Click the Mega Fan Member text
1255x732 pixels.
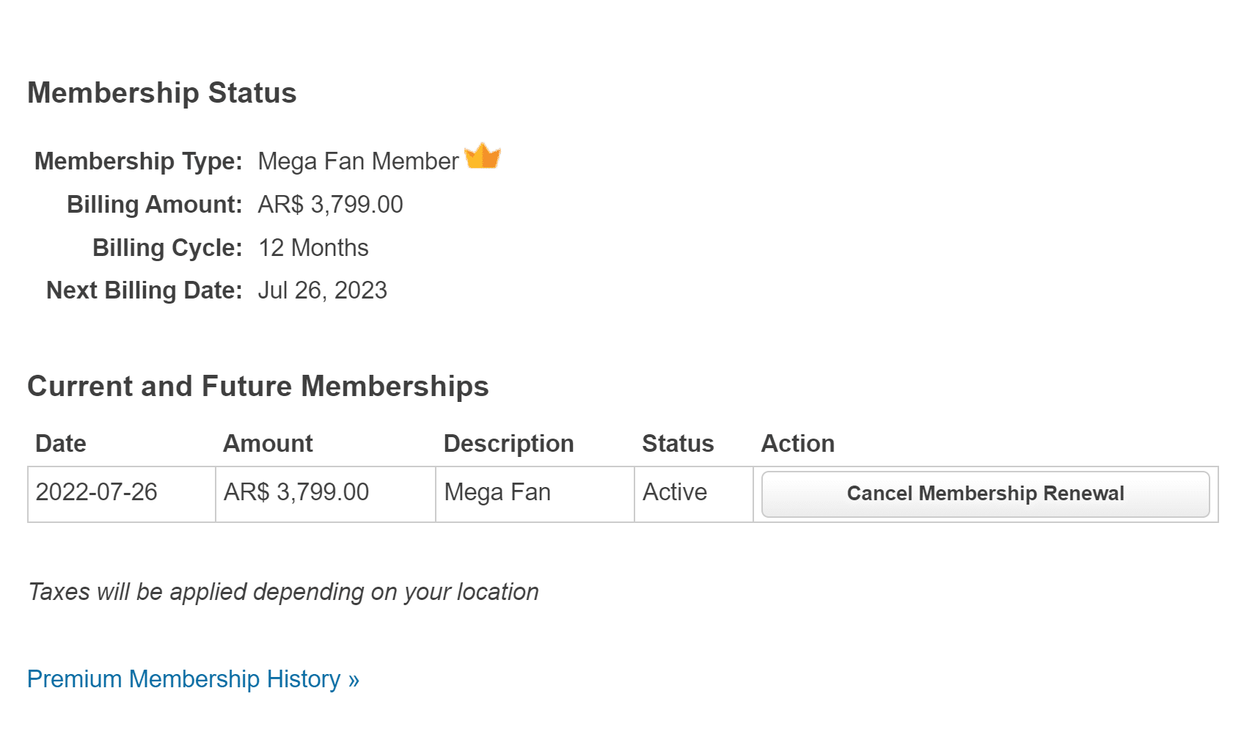(358, 161)
